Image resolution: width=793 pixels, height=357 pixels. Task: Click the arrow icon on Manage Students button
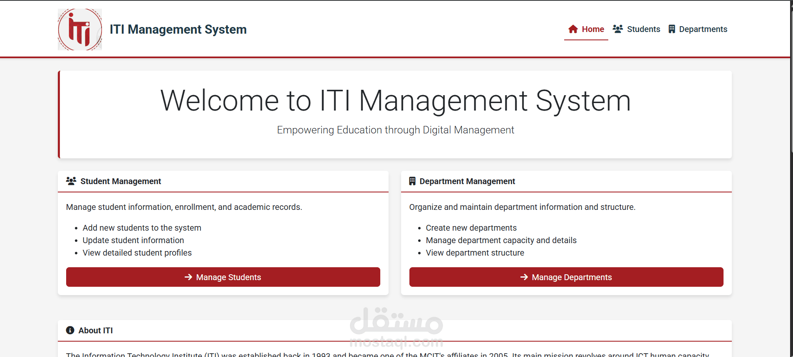pos(188,277)
